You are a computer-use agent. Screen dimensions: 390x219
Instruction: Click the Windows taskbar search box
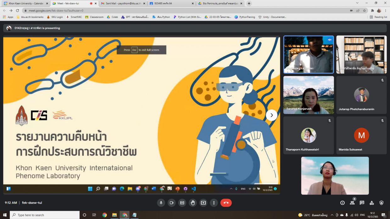click(x=45, y=215)
